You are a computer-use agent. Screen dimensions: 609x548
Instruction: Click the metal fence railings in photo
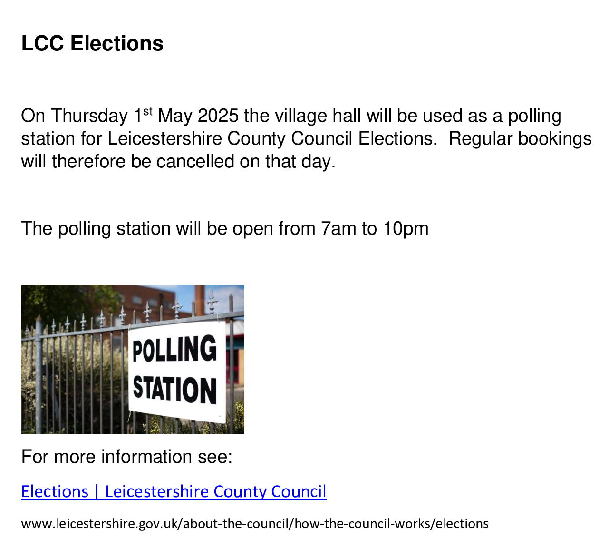[74, 371]
